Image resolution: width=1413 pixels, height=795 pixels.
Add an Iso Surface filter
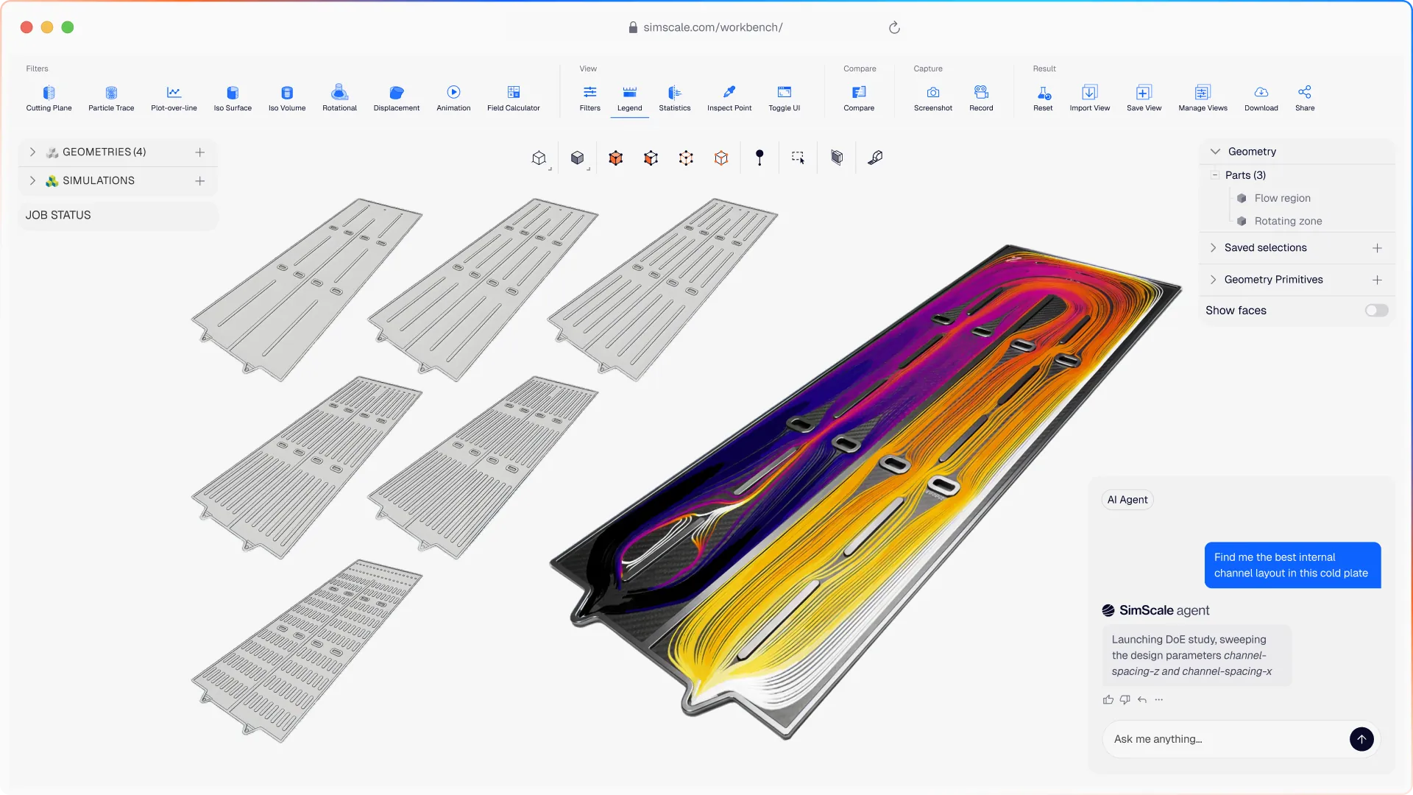[233, 98]
